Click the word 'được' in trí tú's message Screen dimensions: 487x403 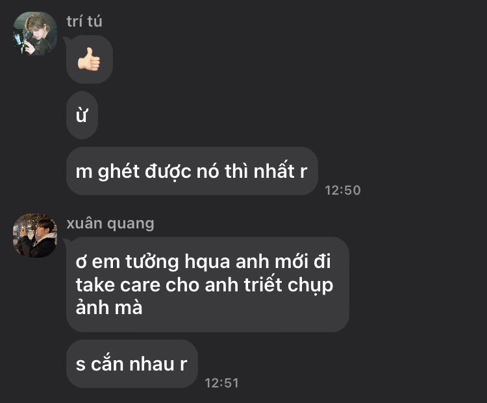168,171
